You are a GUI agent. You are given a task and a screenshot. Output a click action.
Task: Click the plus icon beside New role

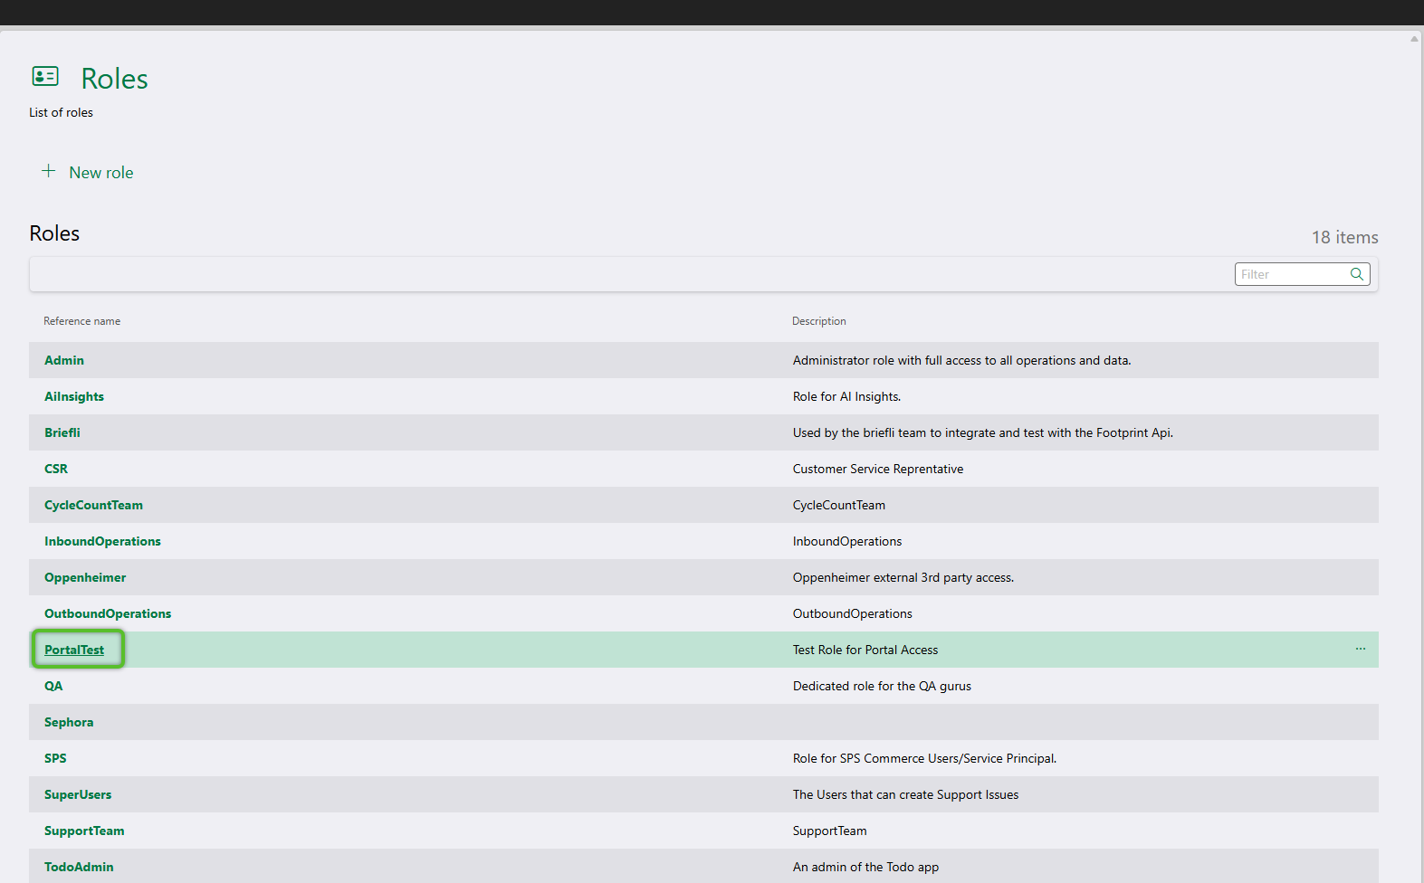click(x=49, y=171)
